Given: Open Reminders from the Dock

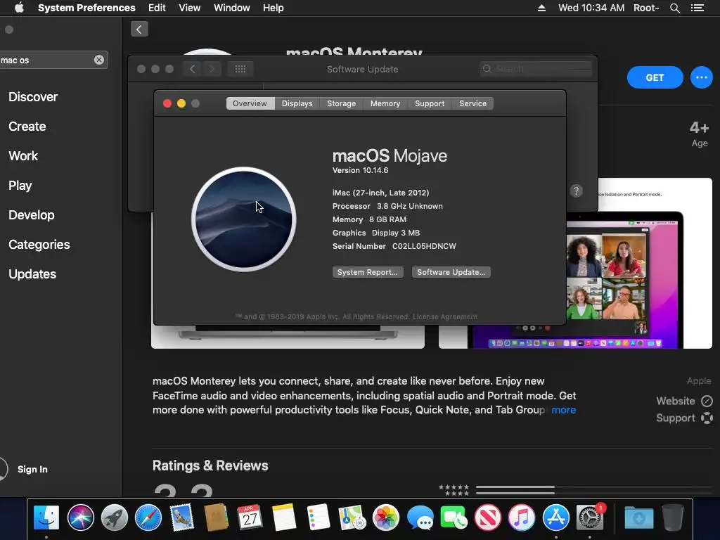Looking at the screenshot, I should pos(319,517).
